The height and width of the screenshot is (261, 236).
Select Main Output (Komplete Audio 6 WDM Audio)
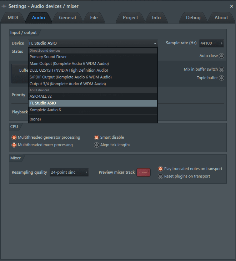93,63
